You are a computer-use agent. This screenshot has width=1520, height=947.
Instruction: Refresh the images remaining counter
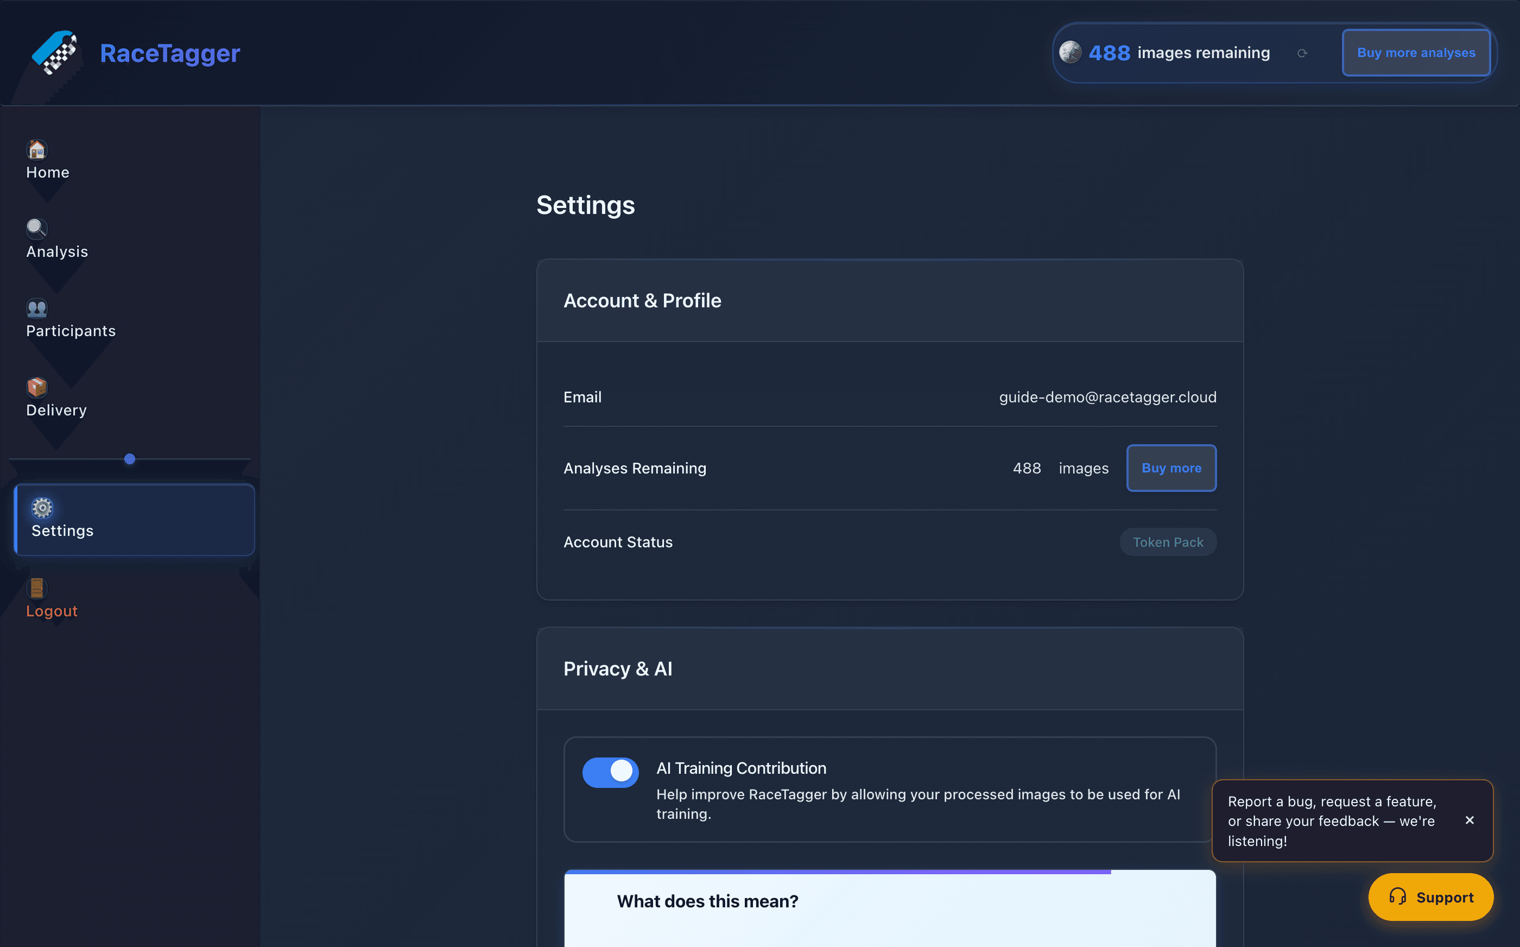1302,53
